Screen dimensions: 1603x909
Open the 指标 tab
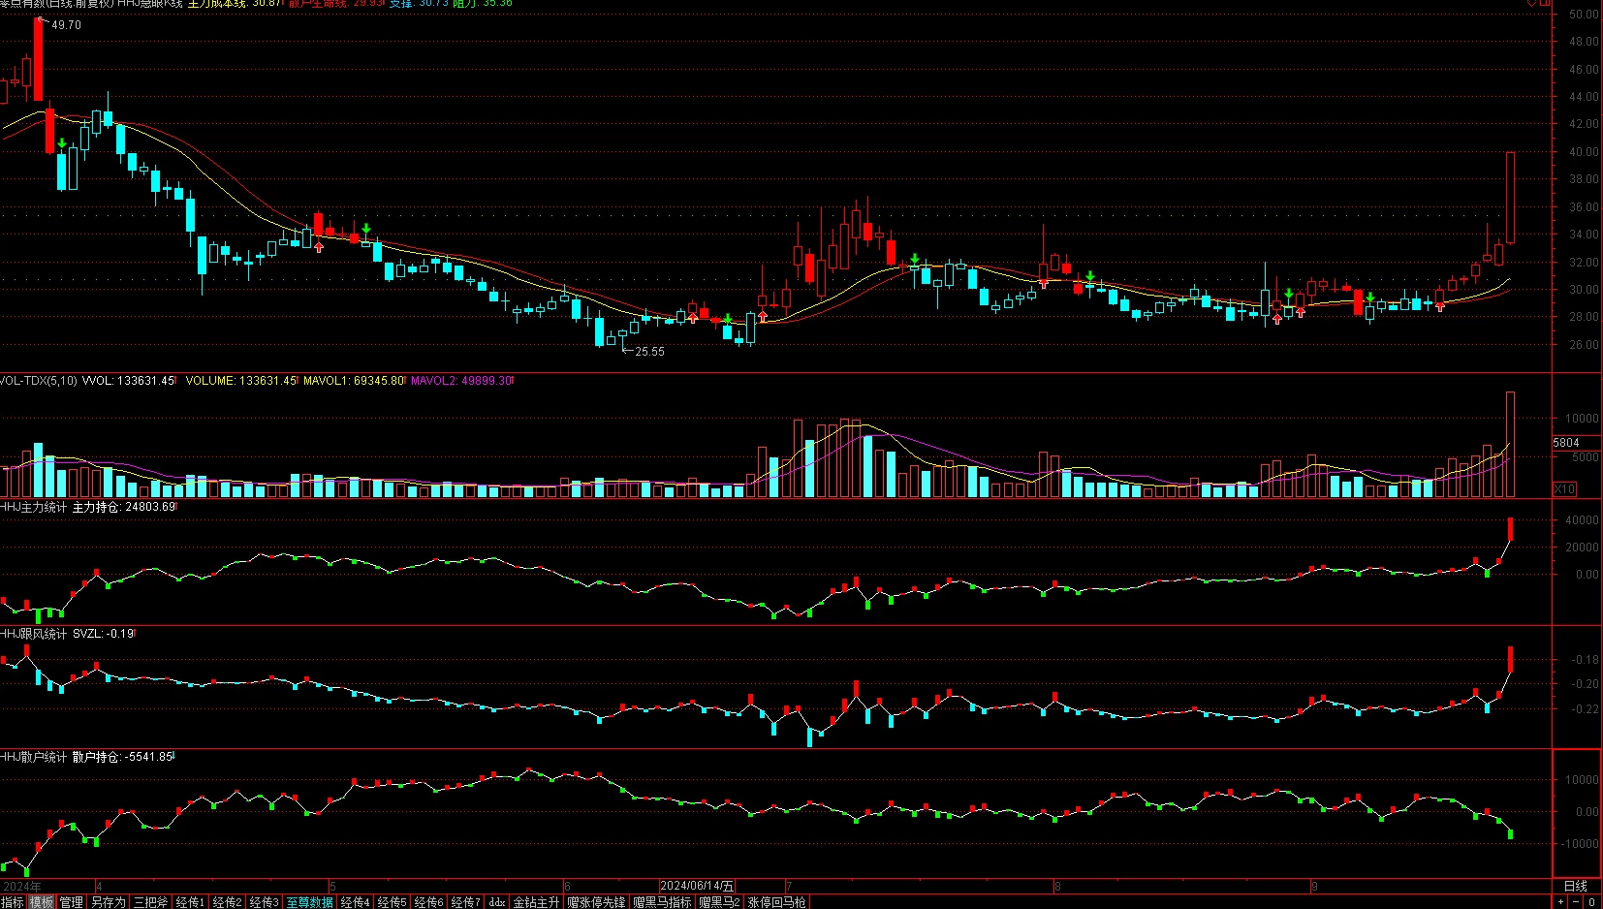[x=13, y=902]
